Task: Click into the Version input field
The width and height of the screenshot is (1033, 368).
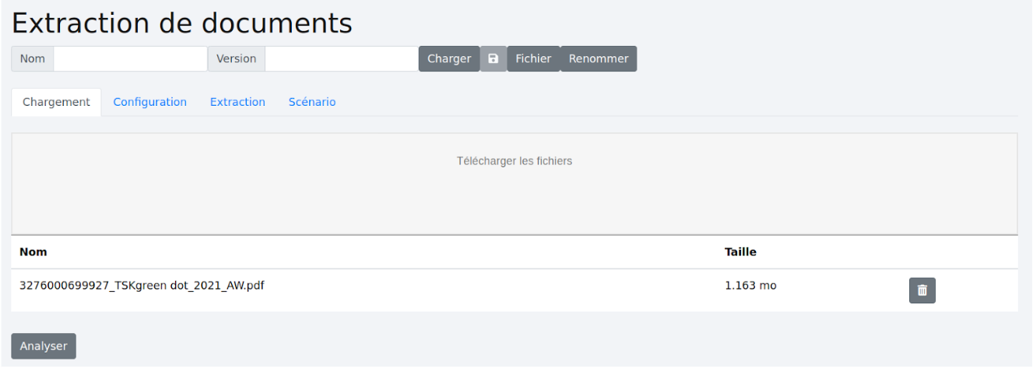Action: [342, 59]
